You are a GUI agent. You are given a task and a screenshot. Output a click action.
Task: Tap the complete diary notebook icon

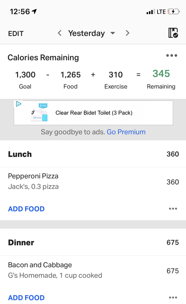click(173, 33)
